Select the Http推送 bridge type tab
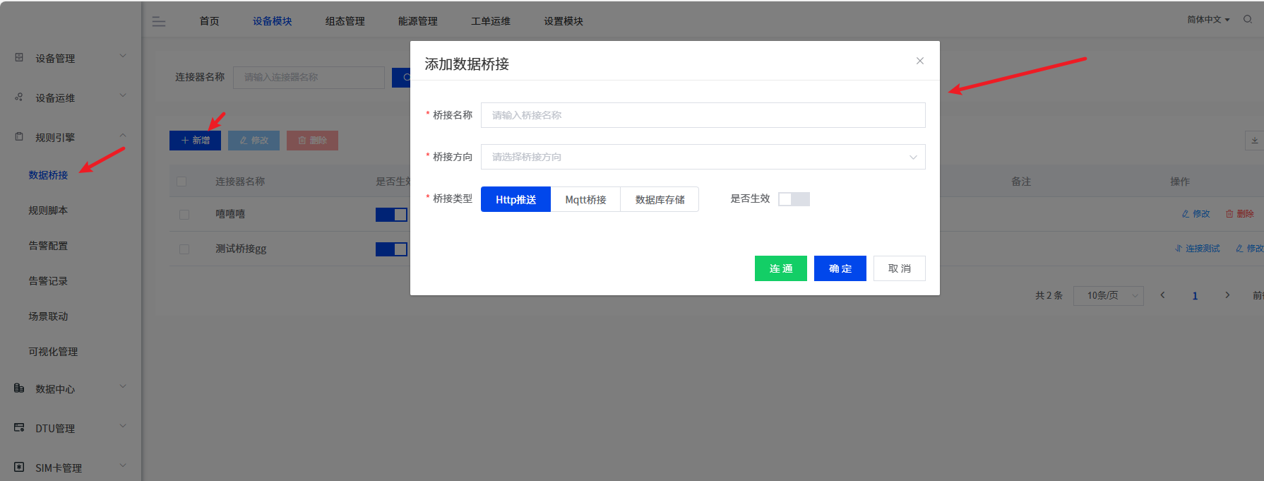Viewport: 1264px width, 481px height. pos(515,199)
